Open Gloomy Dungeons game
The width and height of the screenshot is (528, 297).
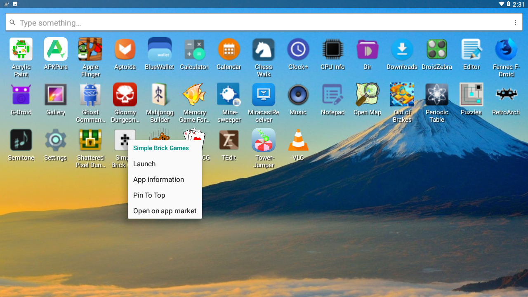click(125, 95)
